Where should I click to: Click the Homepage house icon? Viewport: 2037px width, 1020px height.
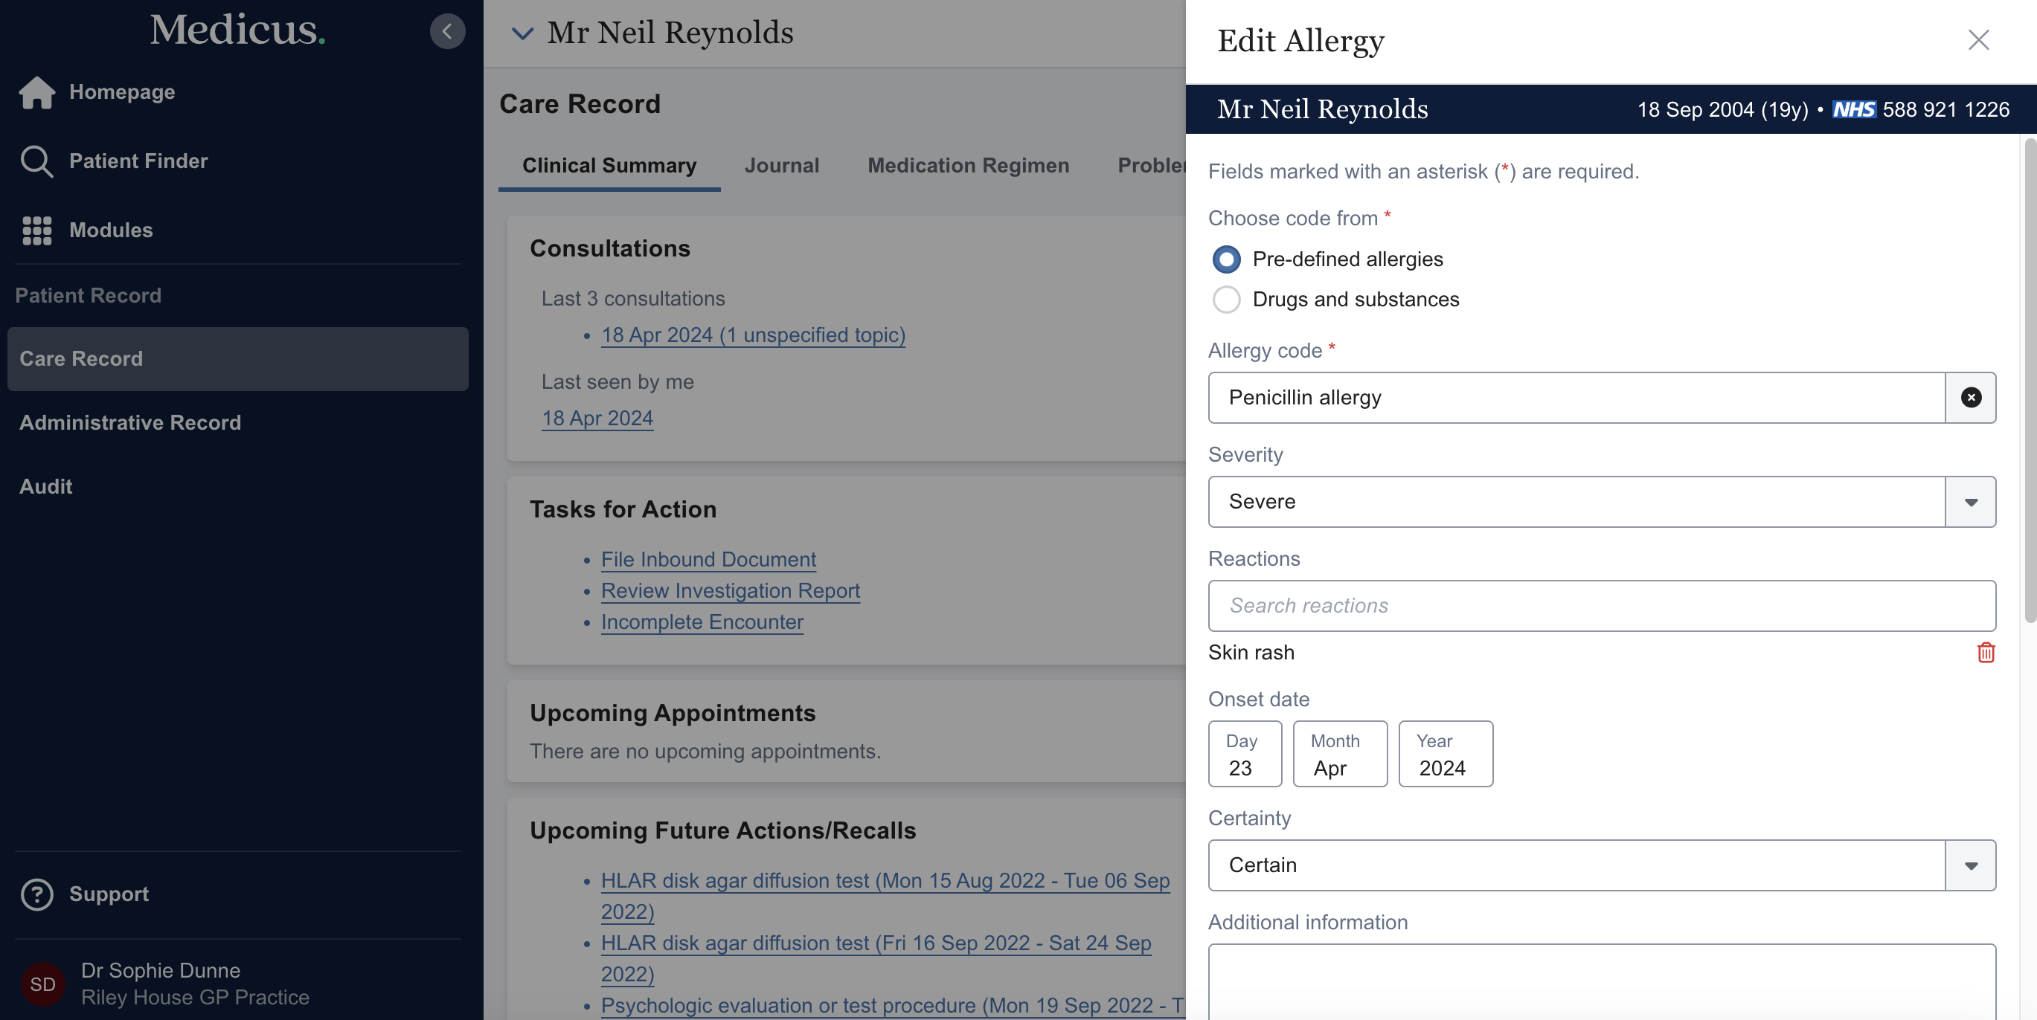(x=36, y=91)
